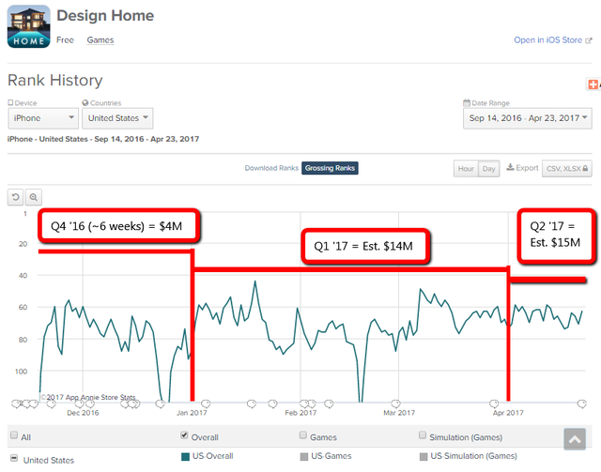Switch chart granularity to Day
Image resolution: width=601 pixels, height=472 pixels.
tap(488, 169)
